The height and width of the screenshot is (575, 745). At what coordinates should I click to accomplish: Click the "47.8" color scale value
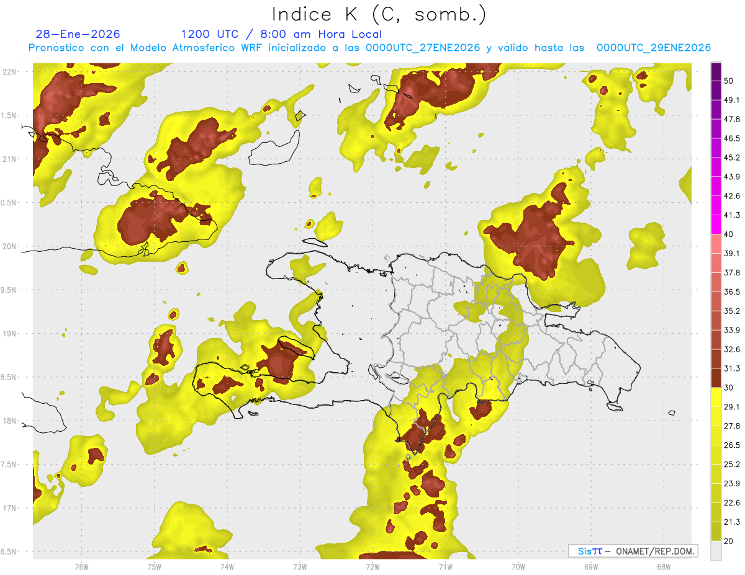732,119
